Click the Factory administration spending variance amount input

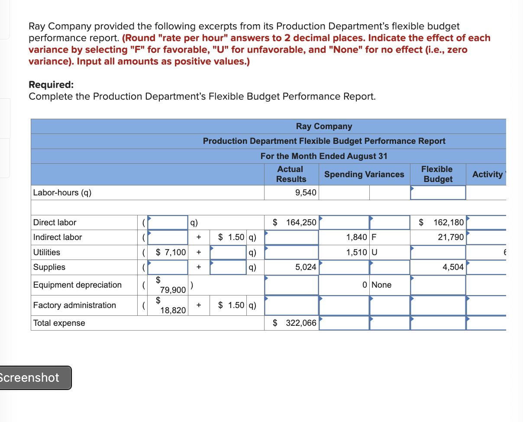(344, 305)
